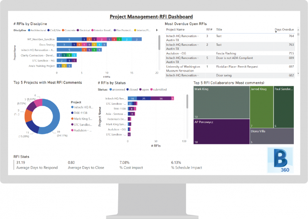Select the Floridian Place- Permit Request row
The height and width of the screenshot is (219, 308).
click(x=230, y=69)
